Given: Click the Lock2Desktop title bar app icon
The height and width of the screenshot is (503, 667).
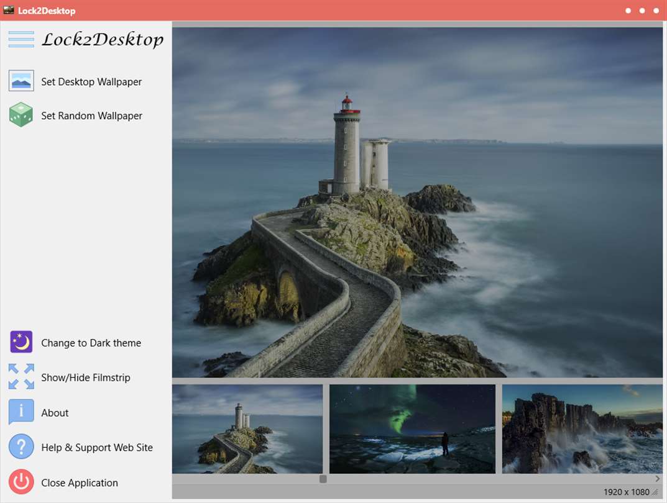Looking at the screenshot, I should pyautogui.click(x=9, y=10).
